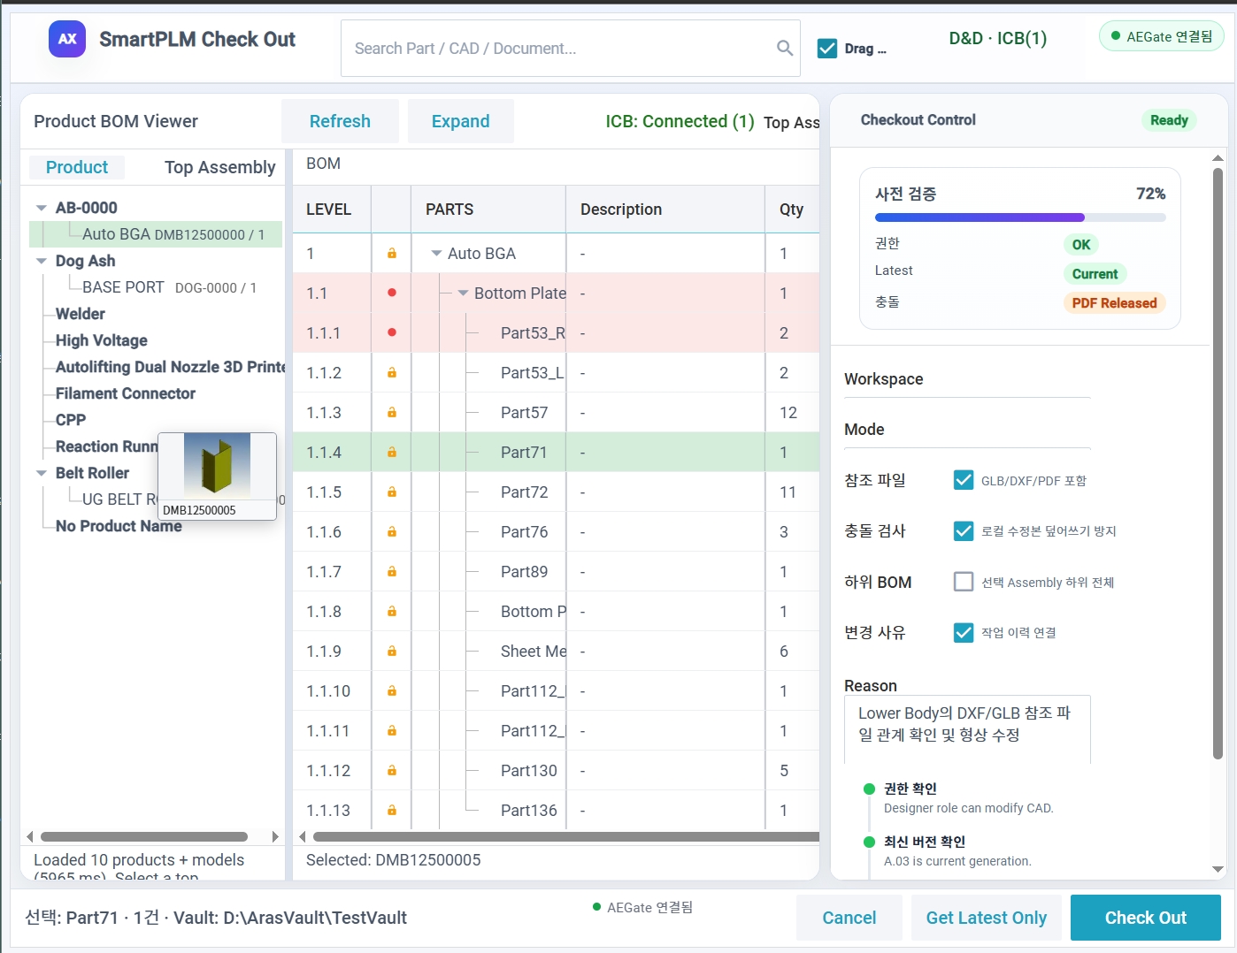1237x953 pixels.
Task: Collapse the Dog Ash tree node
Action: coord(41,261)
